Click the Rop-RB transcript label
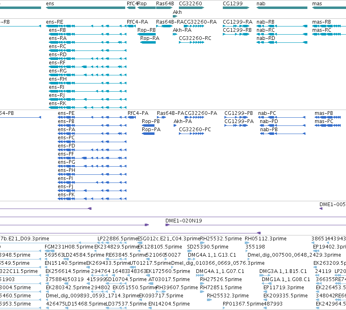The image size is (346, 310). point(146,30)
